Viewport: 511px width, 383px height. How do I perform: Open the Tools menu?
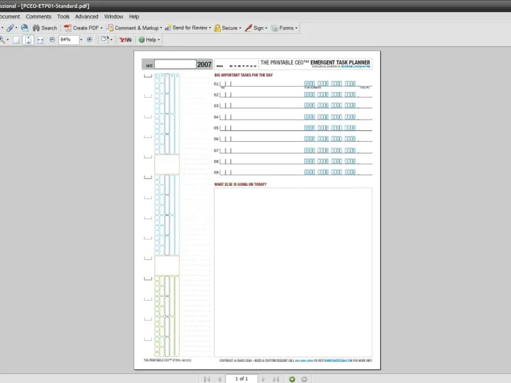63,17
